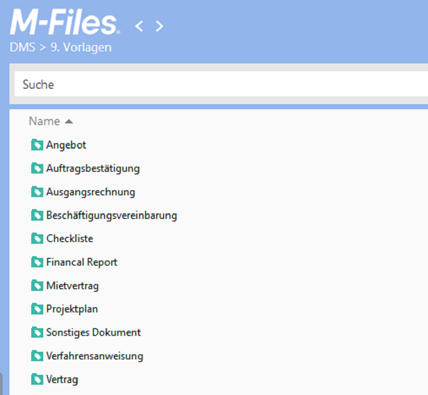Click the Projektplan folder icon
This screenshot has width=428, height=395.
click(37, 309)
